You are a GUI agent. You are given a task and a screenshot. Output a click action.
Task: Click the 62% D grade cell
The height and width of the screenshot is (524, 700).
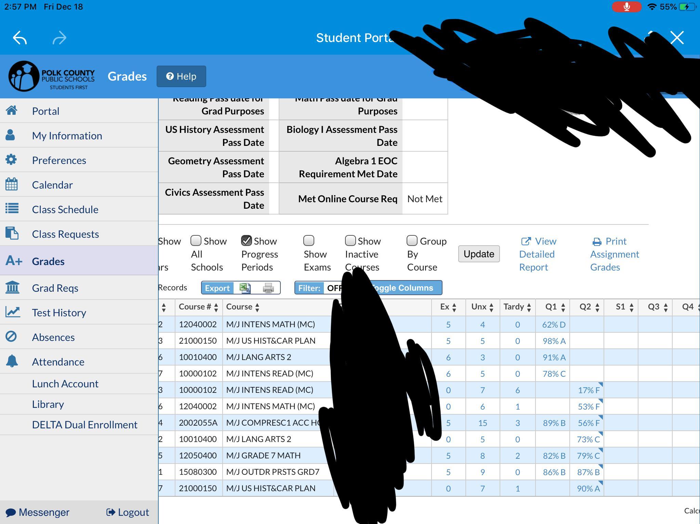pos(553,325)
